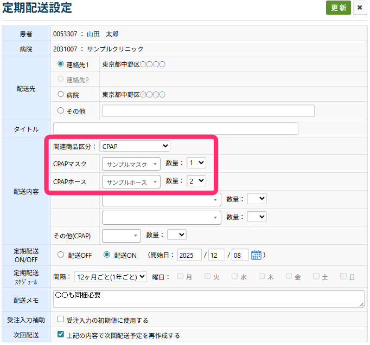The width and height of the screenshot is (370, 345).
Task: Change the CPAPマスク quantity dropdown
Action: pyautogui.click(x=196, y=163)
